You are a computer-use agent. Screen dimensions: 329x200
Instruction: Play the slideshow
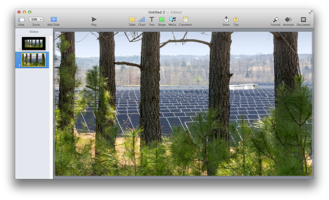click(x=94, y=19)
